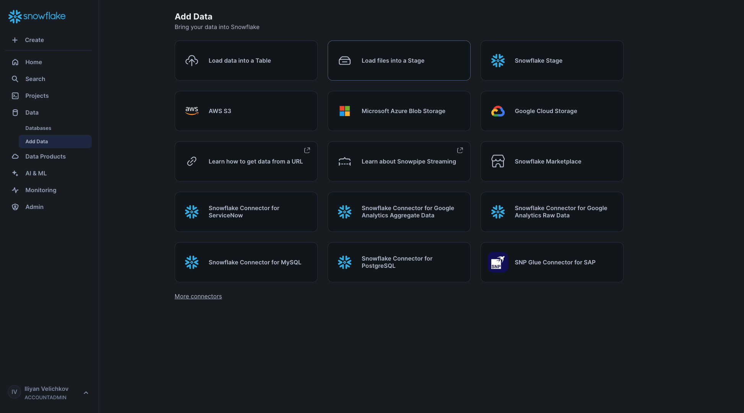Screen dimensions: 744x413
Task: Click the stage drive icon for Load files into a Stage
Action: tap(344, 61)
